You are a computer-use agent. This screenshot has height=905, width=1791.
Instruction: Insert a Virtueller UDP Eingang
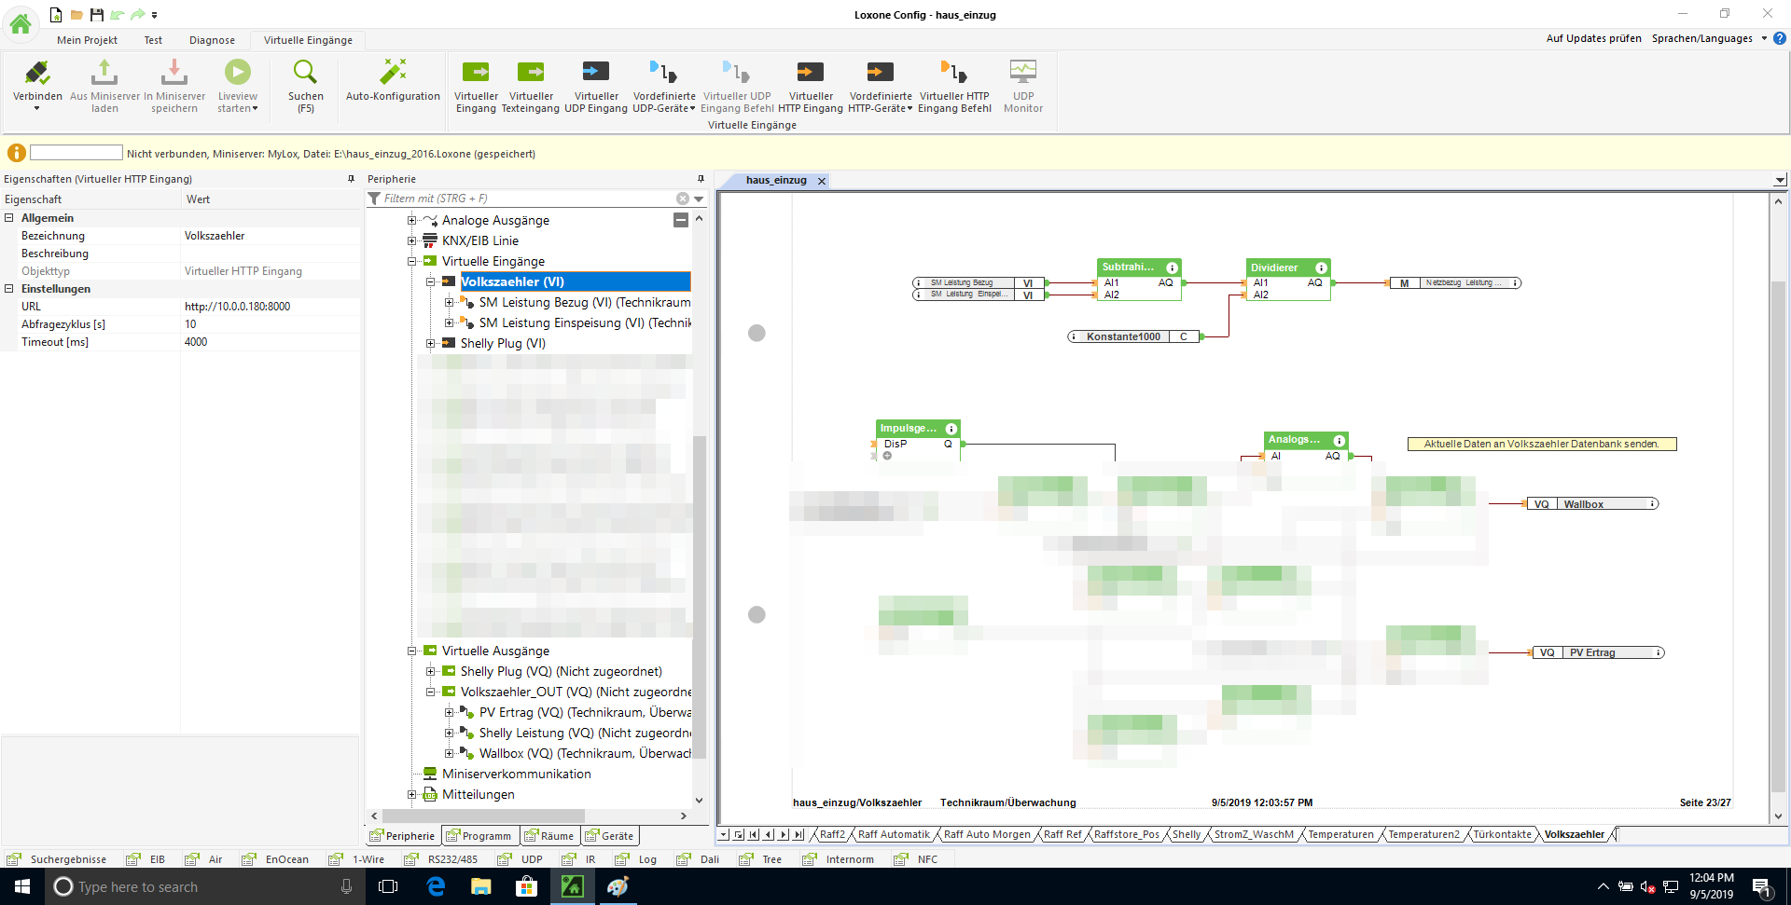tap(595, 73)
